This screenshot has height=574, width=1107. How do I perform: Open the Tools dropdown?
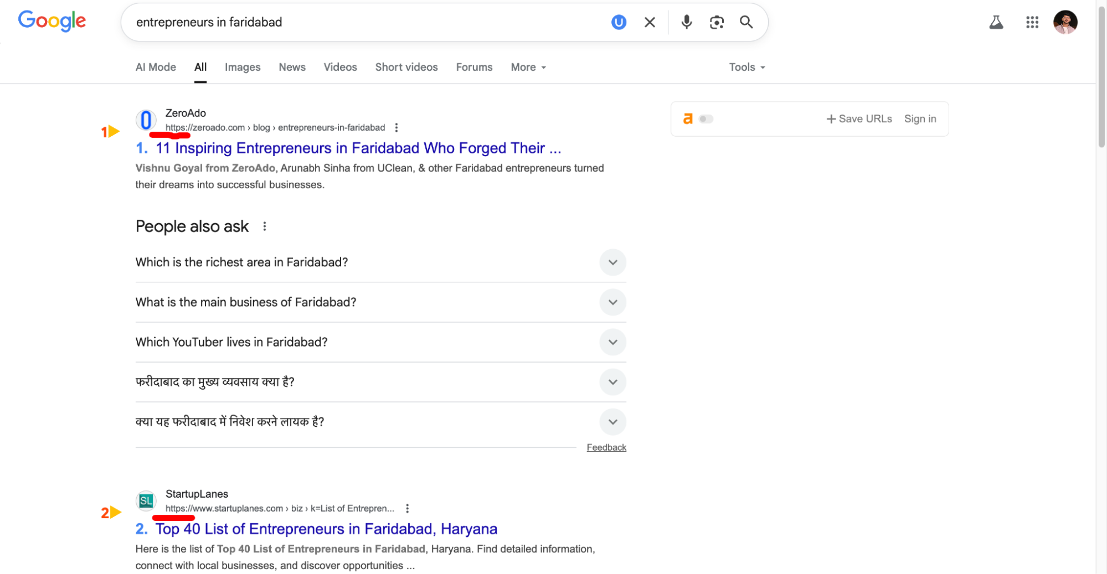coord(746,67)
